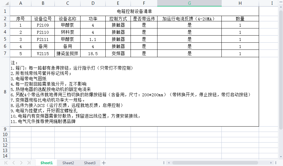The width and height of the screenshot is (283, 166).
Task: Open the Sheet3 tab
Action: [x=90, y=163]
